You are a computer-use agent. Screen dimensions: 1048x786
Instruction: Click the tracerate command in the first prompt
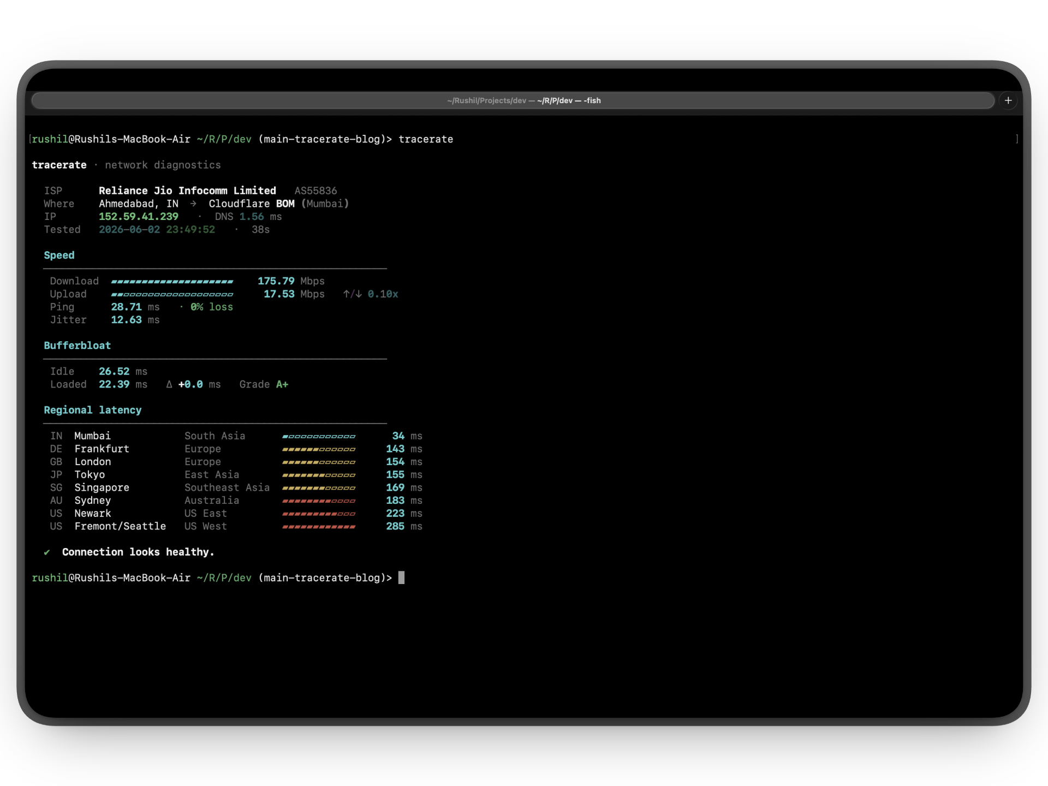(426, 139)
